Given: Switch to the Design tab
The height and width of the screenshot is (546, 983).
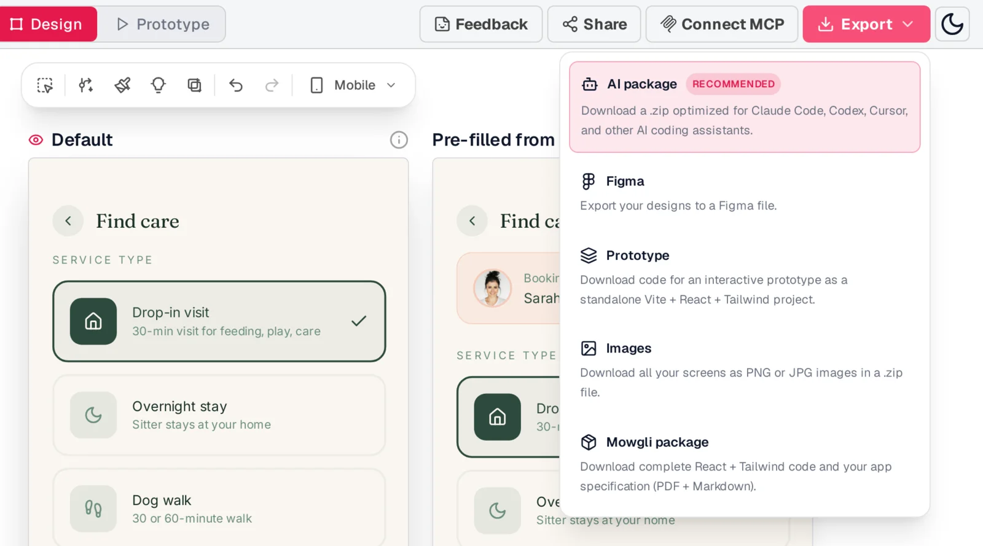Looking at the screenshot, I should point(48,24).
